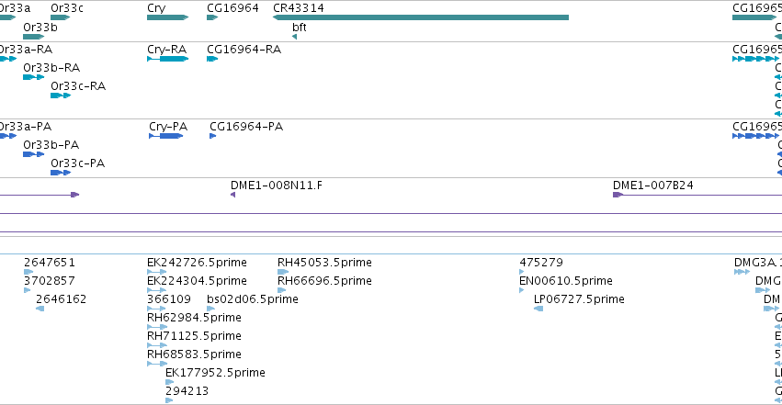Click the 294213 feature label
Viewport: 782px width, 405px height.
click(x=187, y=391)
